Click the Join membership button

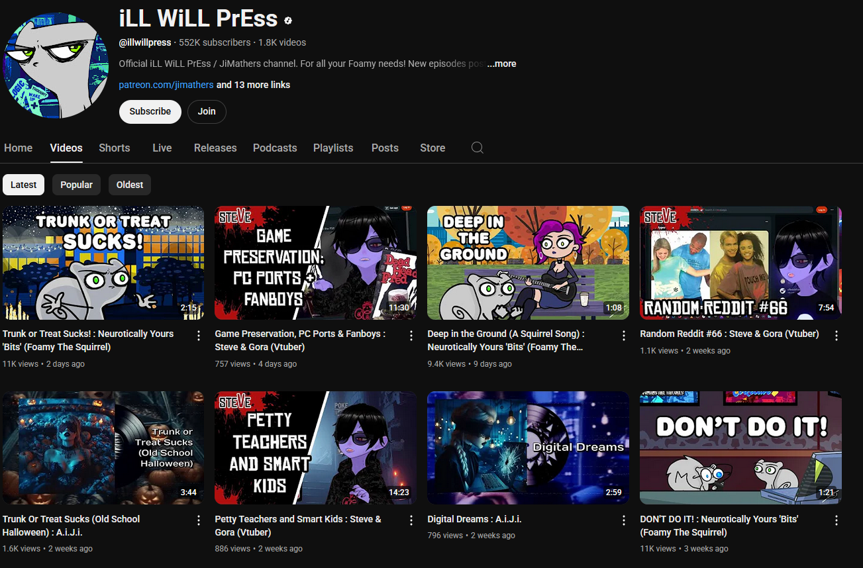[x=207, y=111]
